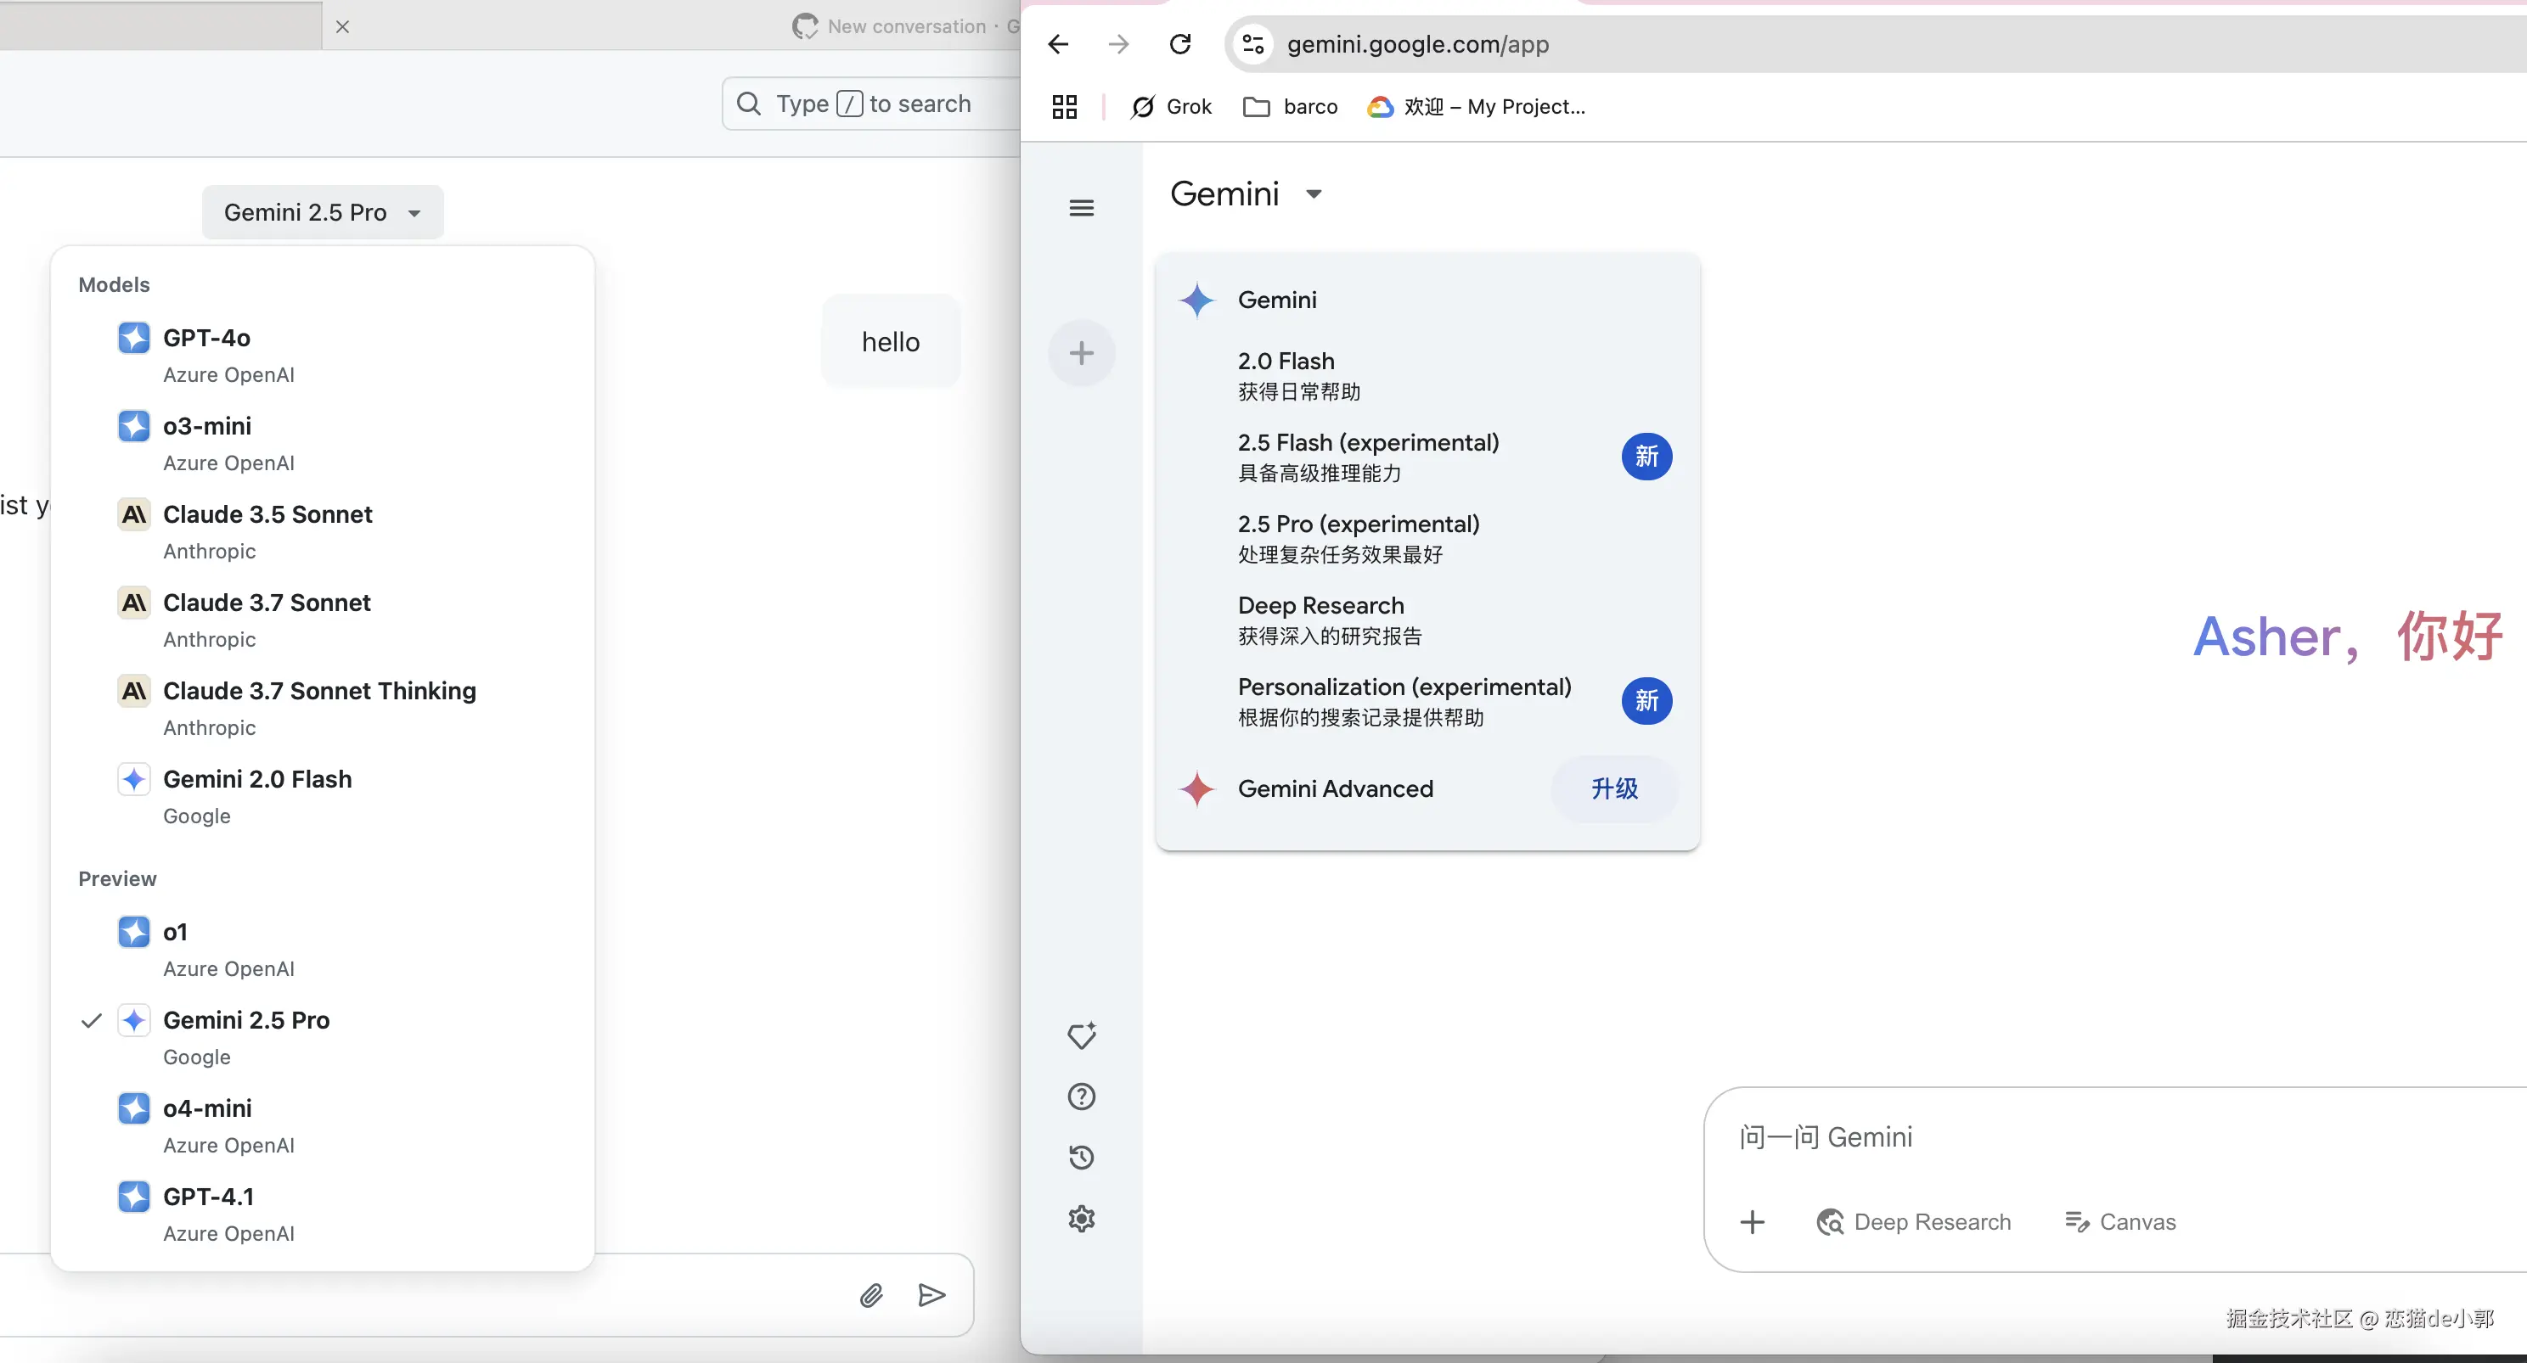This screenshot has width=2527, height=1363.
Task: Open the activity history clock icon
Action: click(x=1081, y=1157)
